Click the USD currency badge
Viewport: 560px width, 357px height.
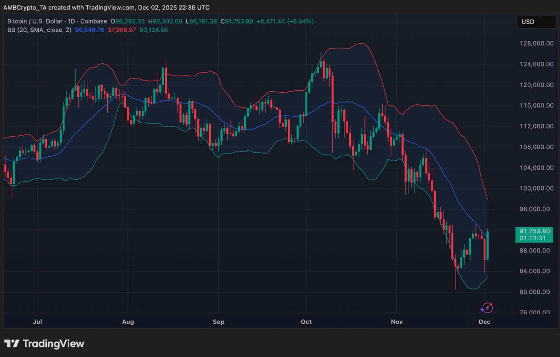click(536, 21)
